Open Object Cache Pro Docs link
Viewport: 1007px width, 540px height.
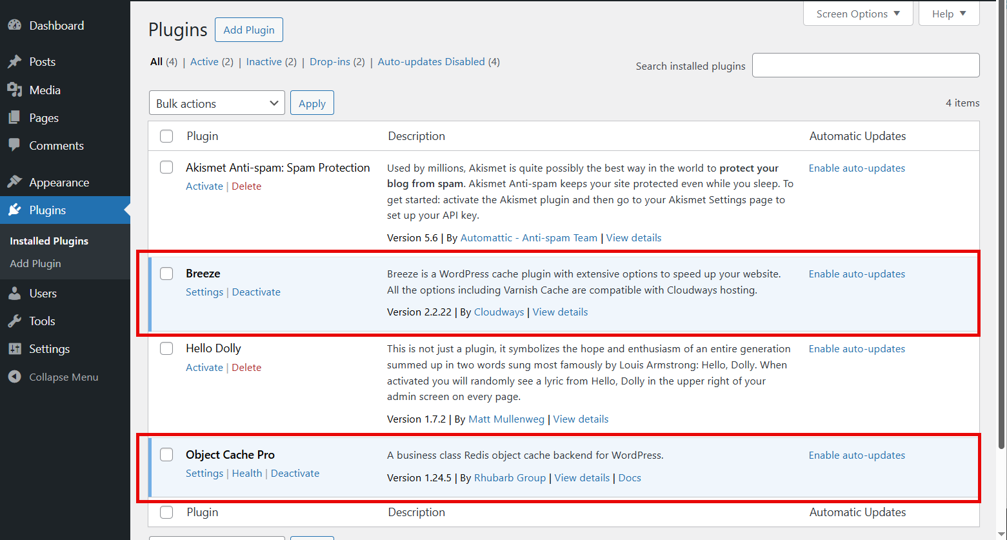tap(630, 478)
